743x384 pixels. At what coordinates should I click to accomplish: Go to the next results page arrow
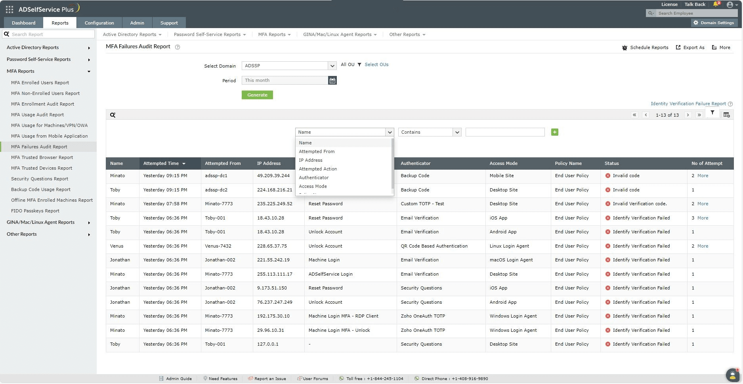click(x=688, y=115)
